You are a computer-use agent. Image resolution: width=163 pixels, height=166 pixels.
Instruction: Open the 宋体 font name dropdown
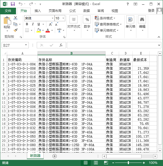pyautogui.click(x=52, y=18)
